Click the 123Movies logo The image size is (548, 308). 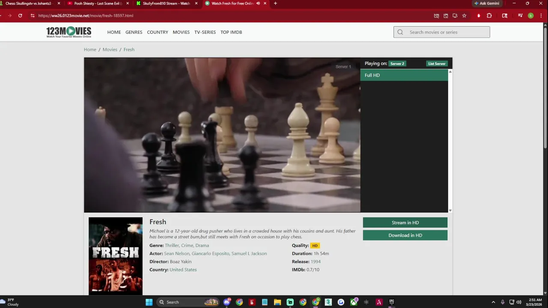68,32
